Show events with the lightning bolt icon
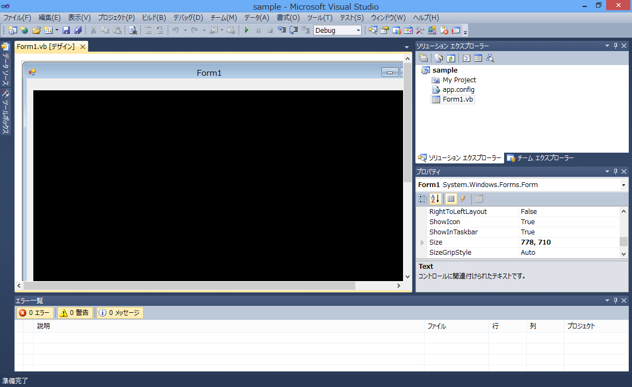 [x=463, y=199]
